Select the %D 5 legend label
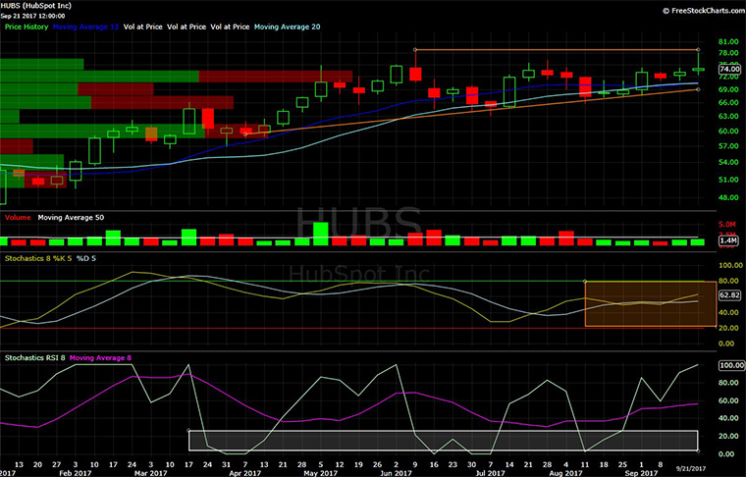Image resolution: width=746 pixels, height=477 pixels. click(x=86, y=258)
